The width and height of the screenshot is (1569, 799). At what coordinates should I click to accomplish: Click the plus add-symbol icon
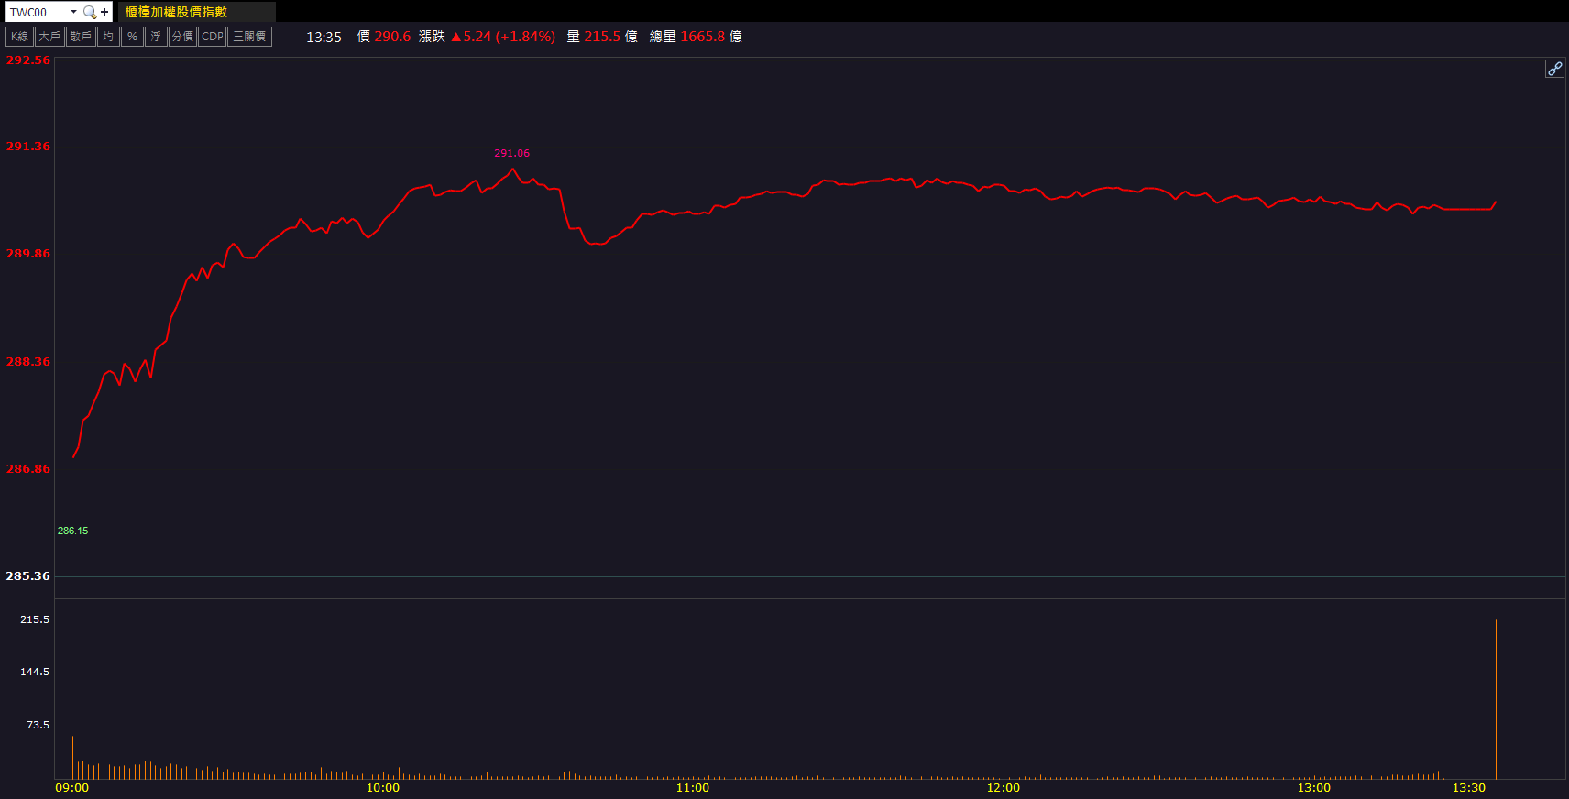pos(104,12)
